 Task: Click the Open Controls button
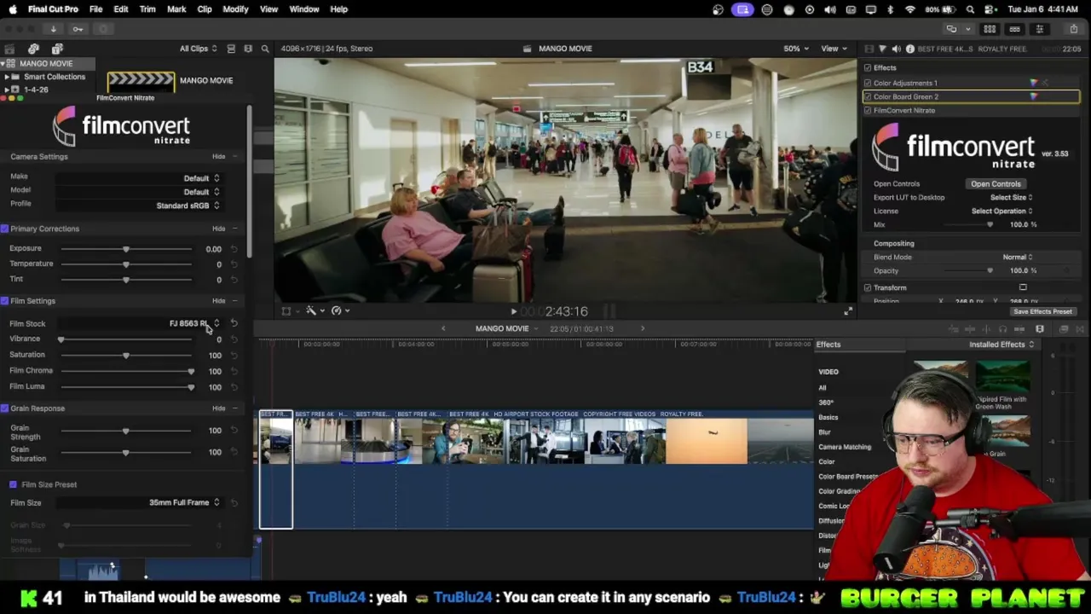[x=996, y=183]
